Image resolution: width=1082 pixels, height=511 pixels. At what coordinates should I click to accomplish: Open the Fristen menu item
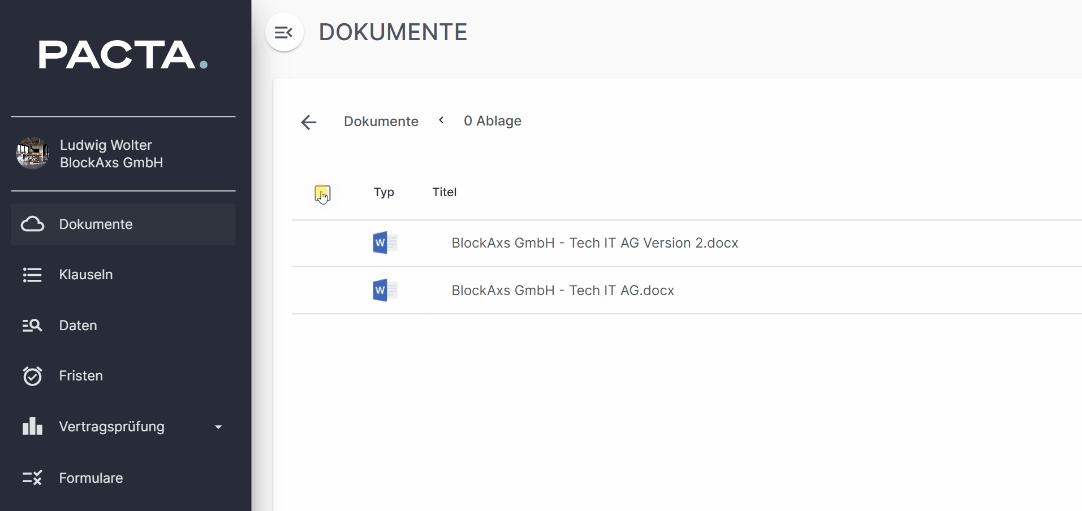tap(123, 376)
